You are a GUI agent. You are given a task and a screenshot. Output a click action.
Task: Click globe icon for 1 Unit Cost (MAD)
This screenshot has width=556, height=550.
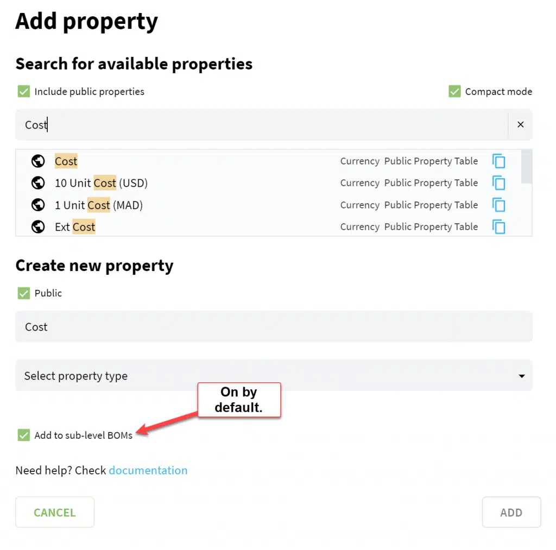(38, 205)
